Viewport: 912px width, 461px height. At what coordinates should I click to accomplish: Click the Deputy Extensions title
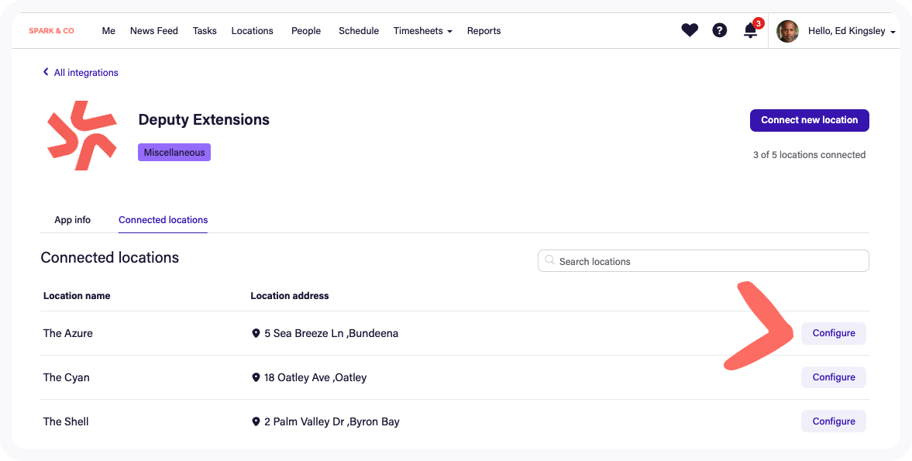click(x=204, y=120)
